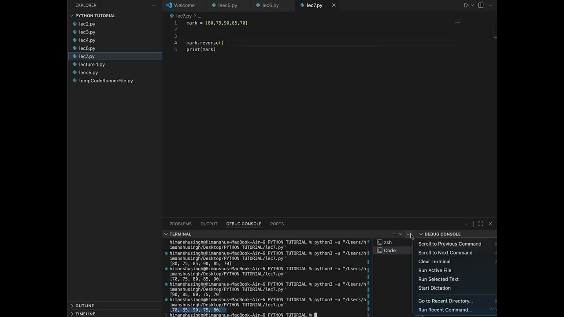Collapse the TERMINAL section header

180,234
